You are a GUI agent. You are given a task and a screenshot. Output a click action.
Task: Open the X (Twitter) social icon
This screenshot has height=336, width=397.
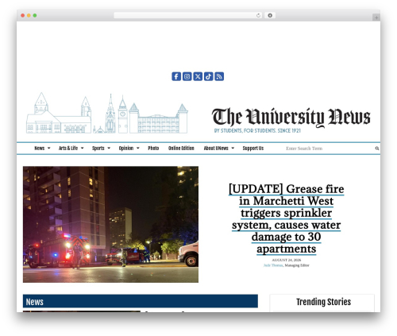click(x=198, y=76)
